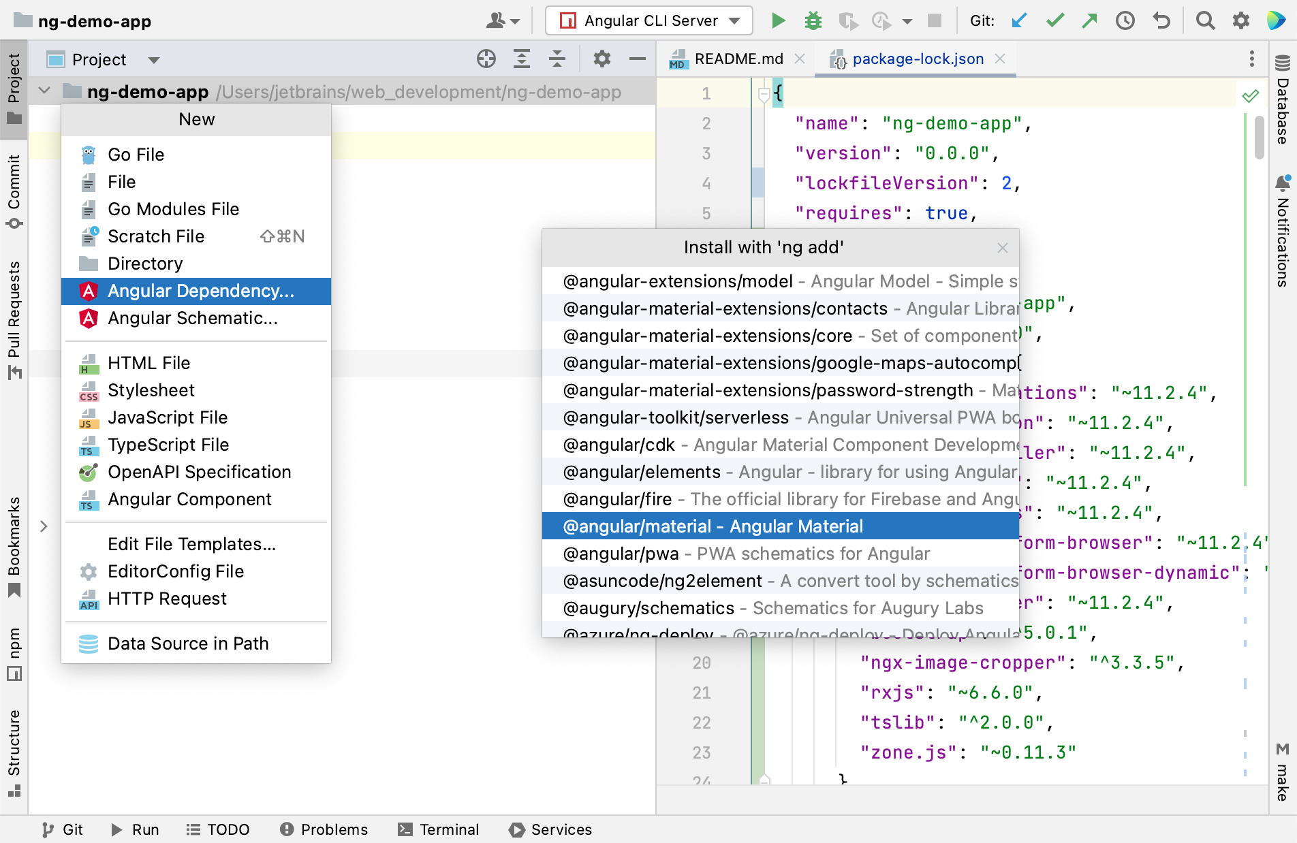Start a debug session with the bug icon
The image size is (1297, 843).
(x=813, y=20)
